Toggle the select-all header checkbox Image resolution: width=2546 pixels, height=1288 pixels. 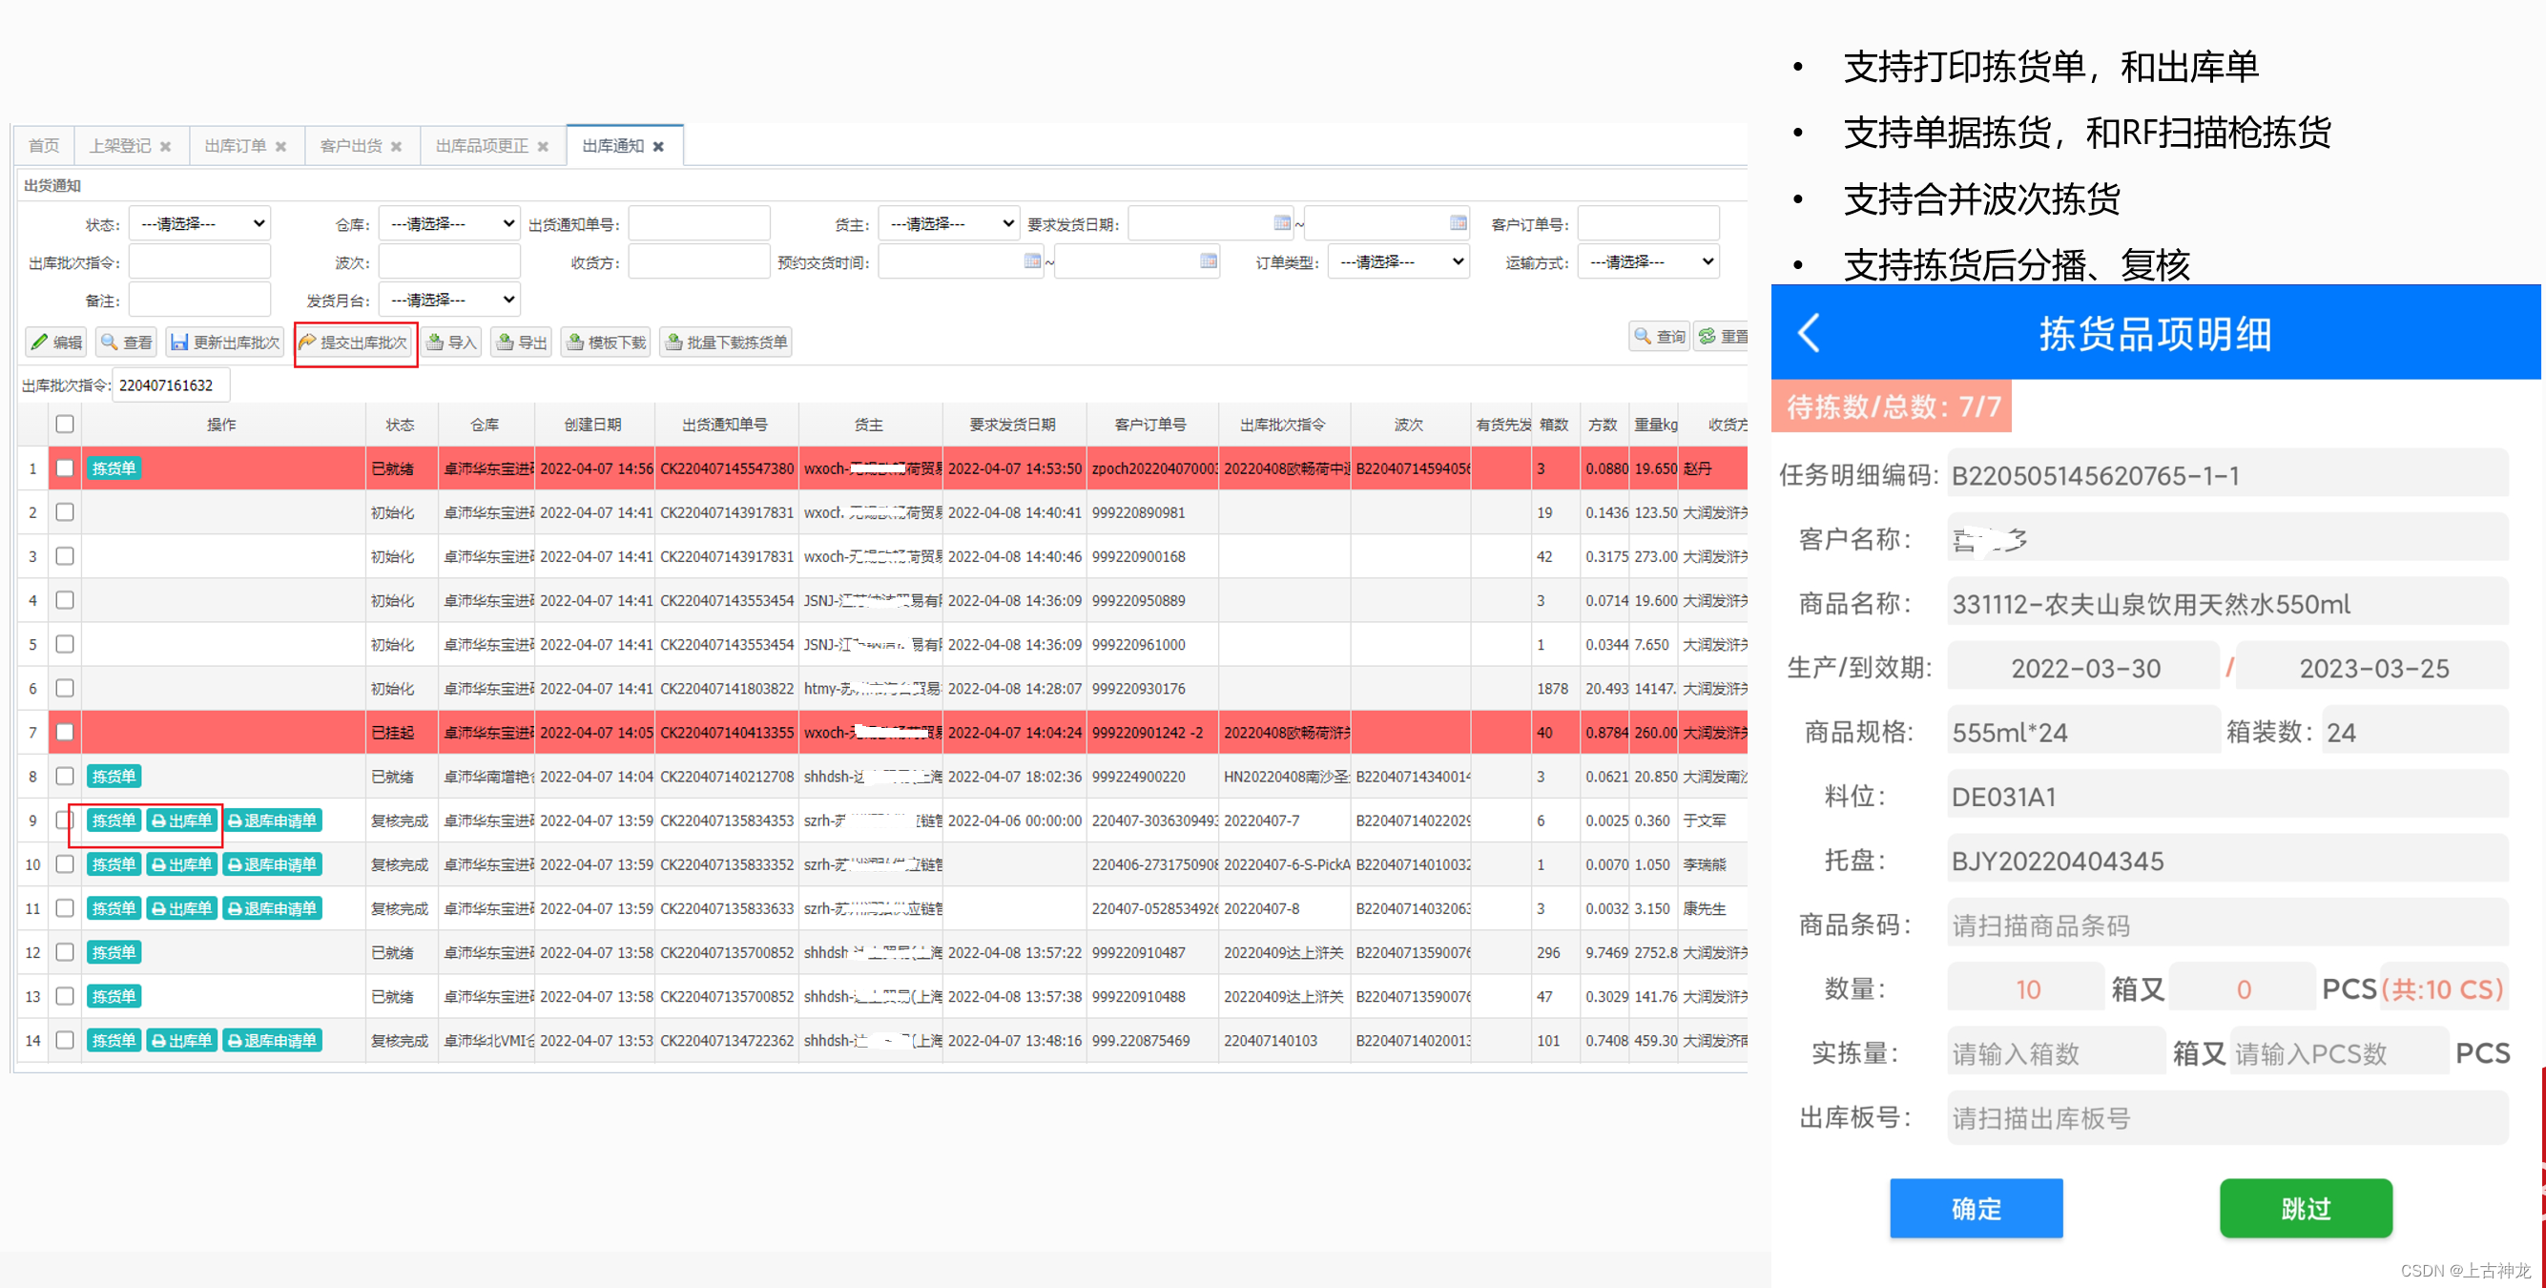65,424
